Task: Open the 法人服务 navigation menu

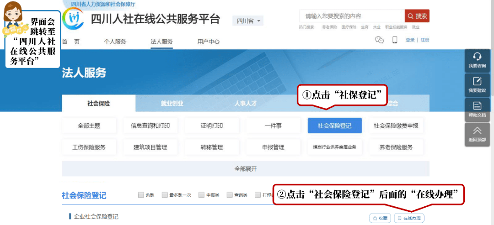Action: 161,42
